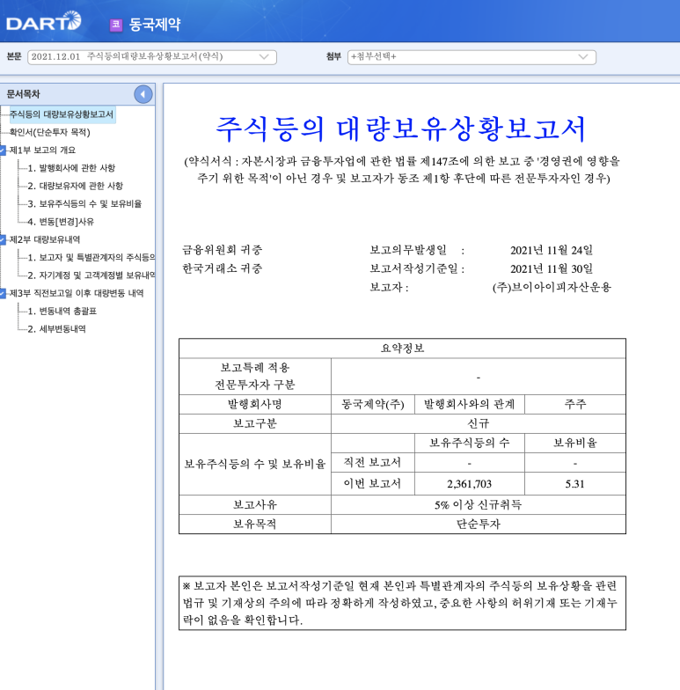Open 2. 자기계정 및 고객계정별 보유내역 item
This screenshot has width=680, height=690.
point(91,275)
